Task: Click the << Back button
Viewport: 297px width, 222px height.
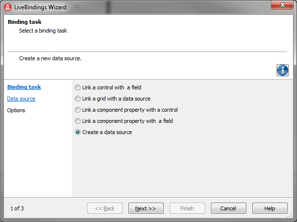Action: pyautogui.click(x=105, y=208)
